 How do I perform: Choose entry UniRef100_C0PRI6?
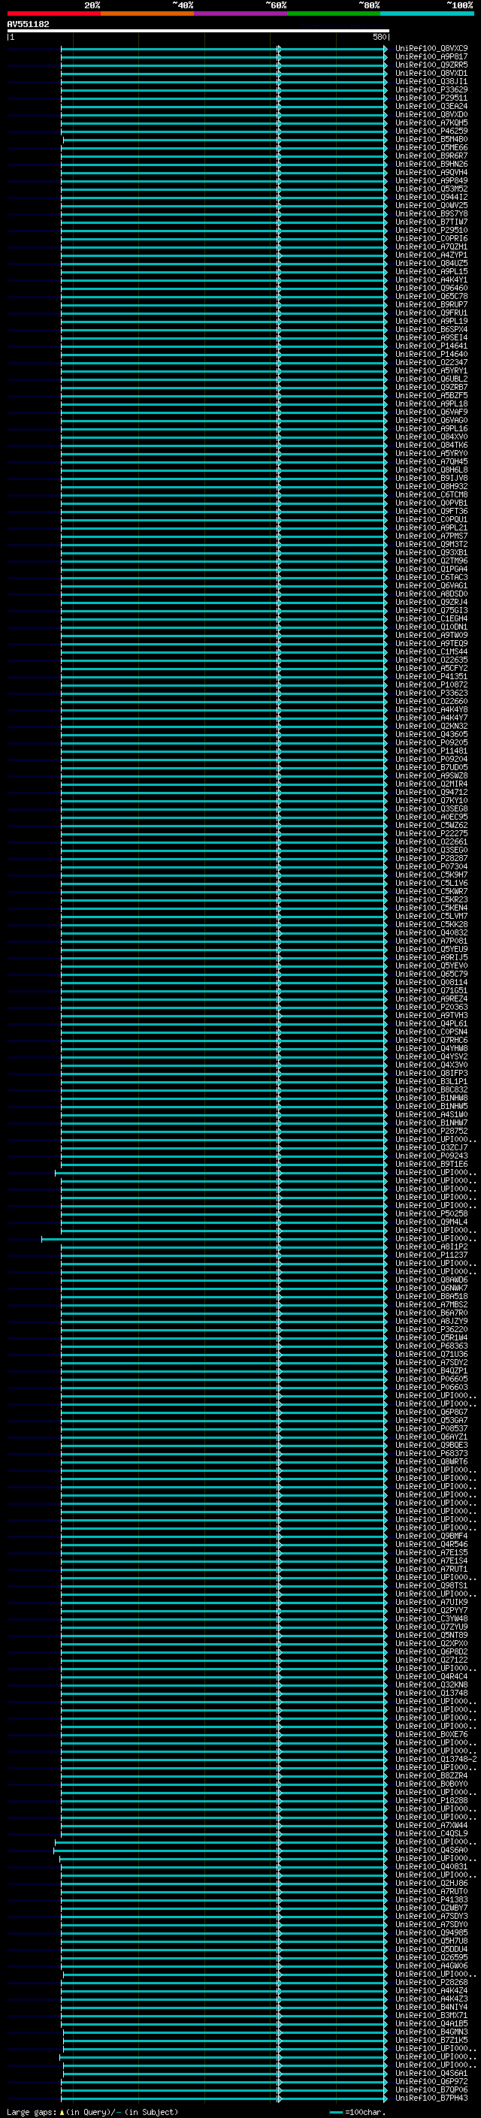[x=431, y=238]
